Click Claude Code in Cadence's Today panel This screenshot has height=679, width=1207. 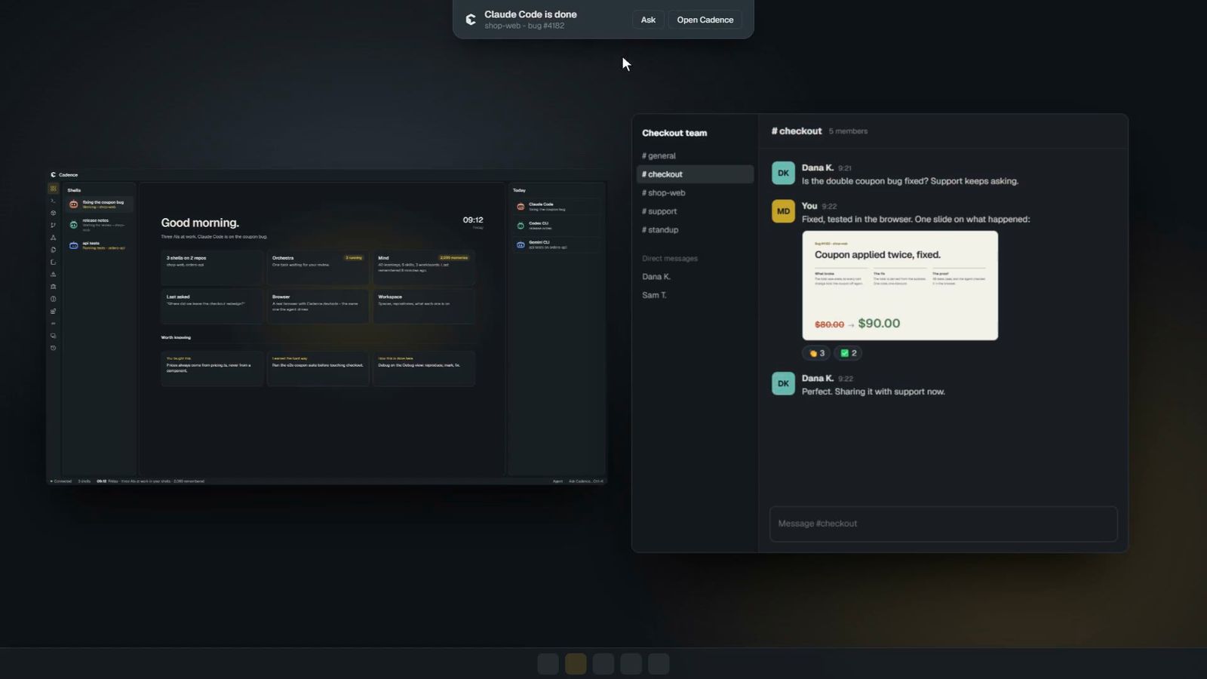pos(557,206)
